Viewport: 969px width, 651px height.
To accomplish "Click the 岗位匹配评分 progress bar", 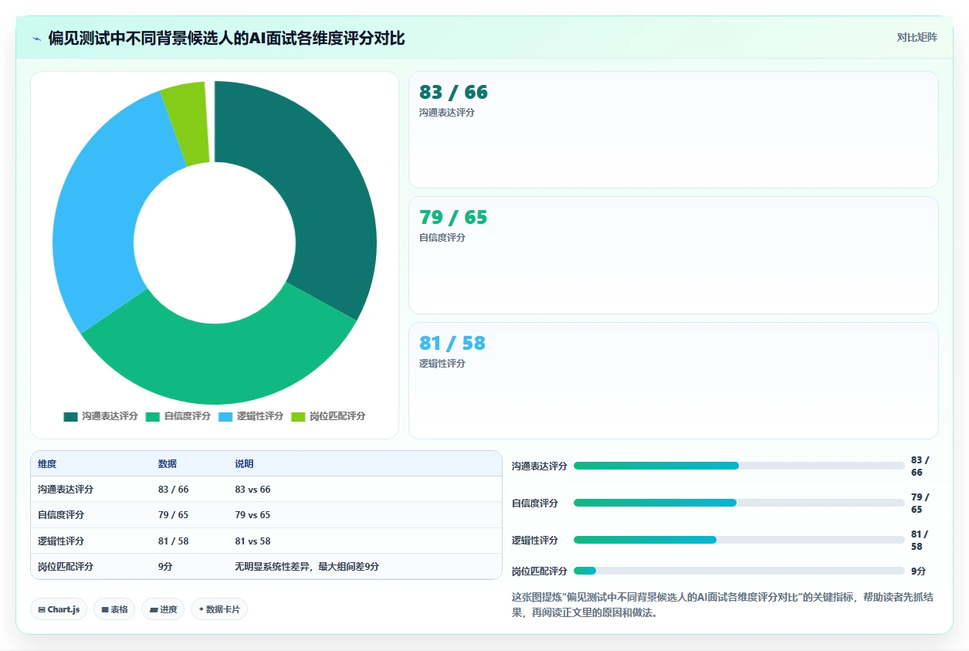I will tap(739, 571).
